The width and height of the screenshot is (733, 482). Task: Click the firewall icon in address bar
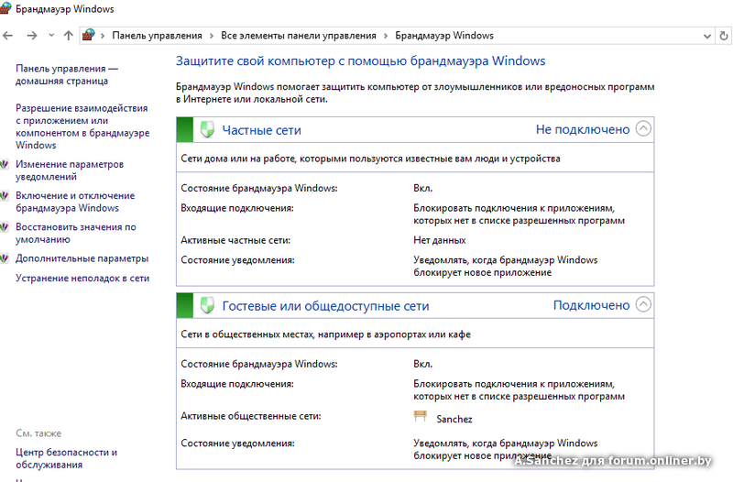click(x=88, y=35)
